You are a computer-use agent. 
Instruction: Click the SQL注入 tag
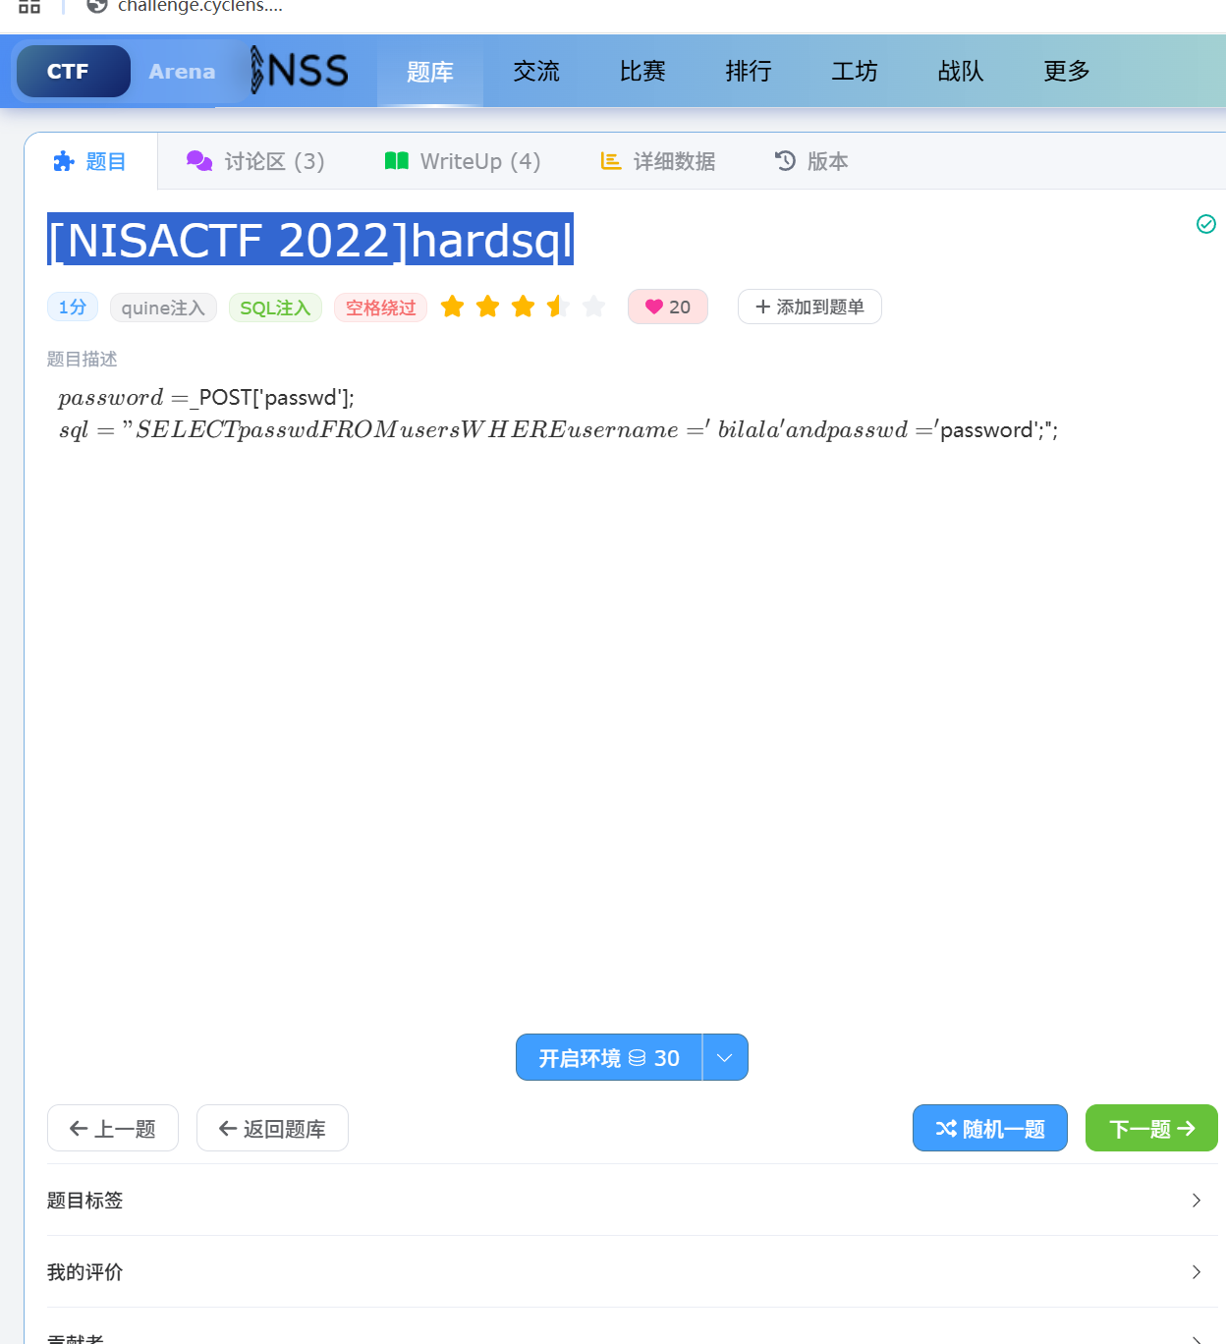click(275, 308)
